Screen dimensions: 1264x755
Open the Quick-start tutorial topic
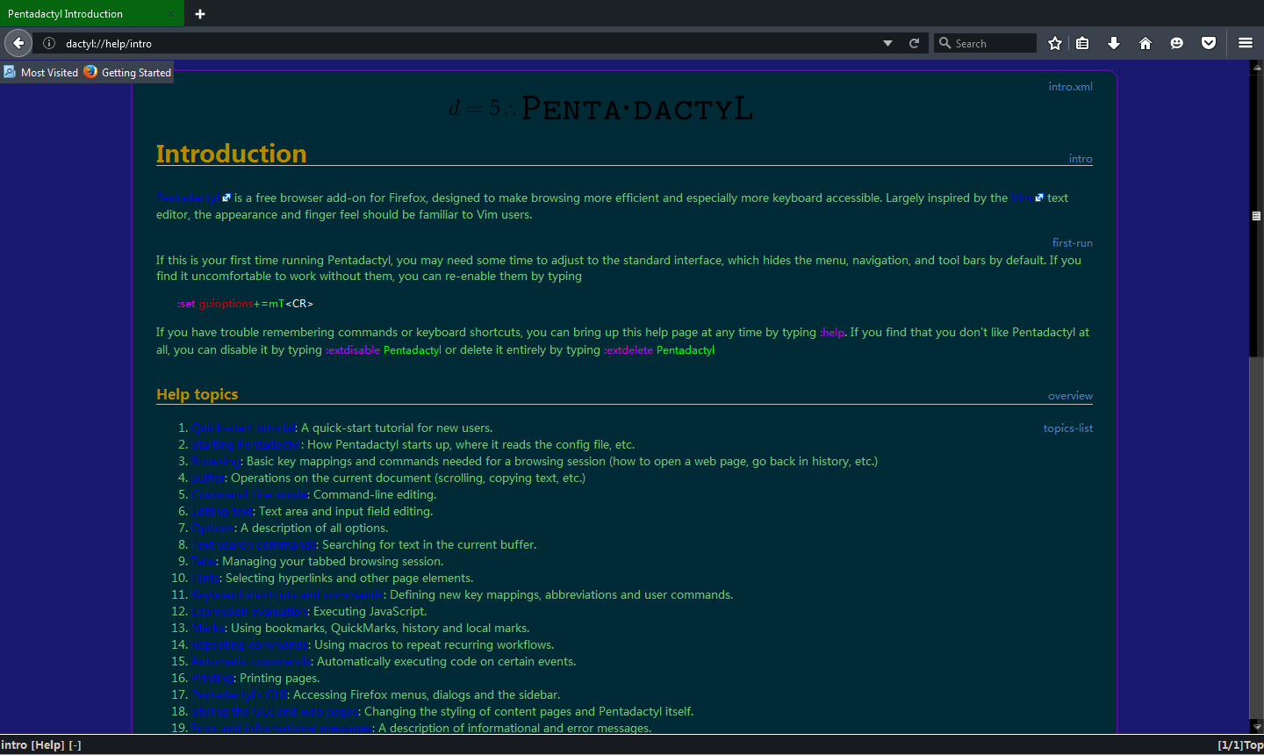click(x=243, y=428)
